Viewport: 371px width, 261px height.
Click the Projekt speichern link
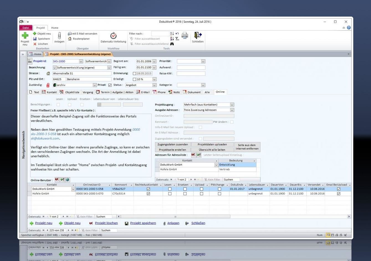point(143,223)
